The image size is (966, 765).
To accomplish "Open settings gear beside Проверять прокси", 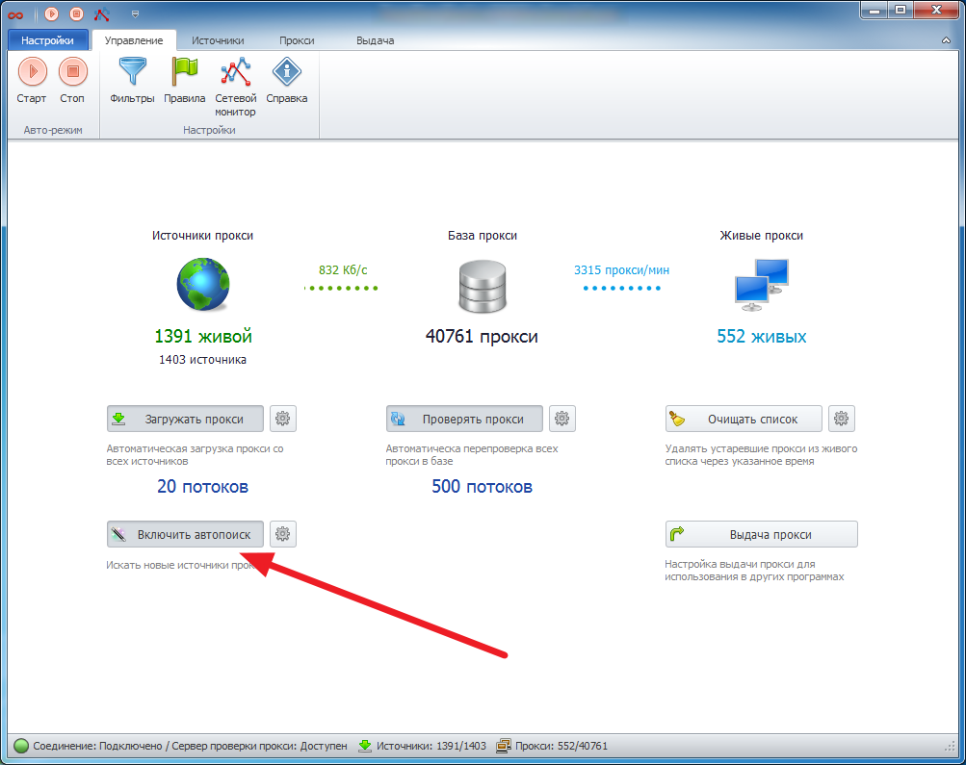I will pyautogui.click(x=562, y=419).
